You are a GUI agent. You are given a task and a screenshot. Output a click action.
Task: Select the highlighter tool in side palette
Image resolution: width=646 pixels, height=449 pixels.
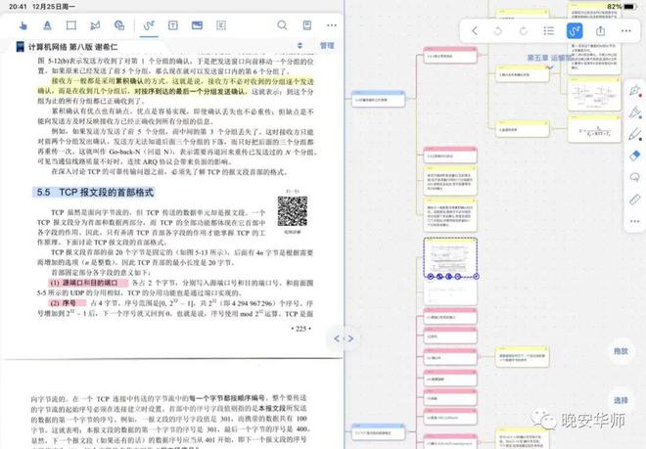(635, 112)
